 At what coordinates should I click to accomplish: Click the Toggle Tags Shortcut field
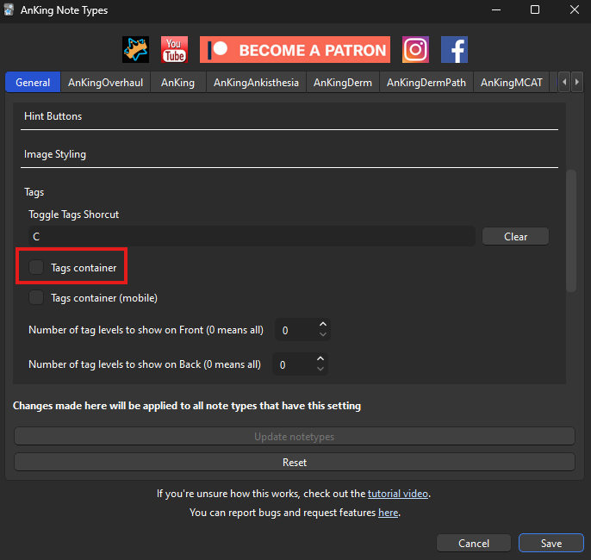250,237
